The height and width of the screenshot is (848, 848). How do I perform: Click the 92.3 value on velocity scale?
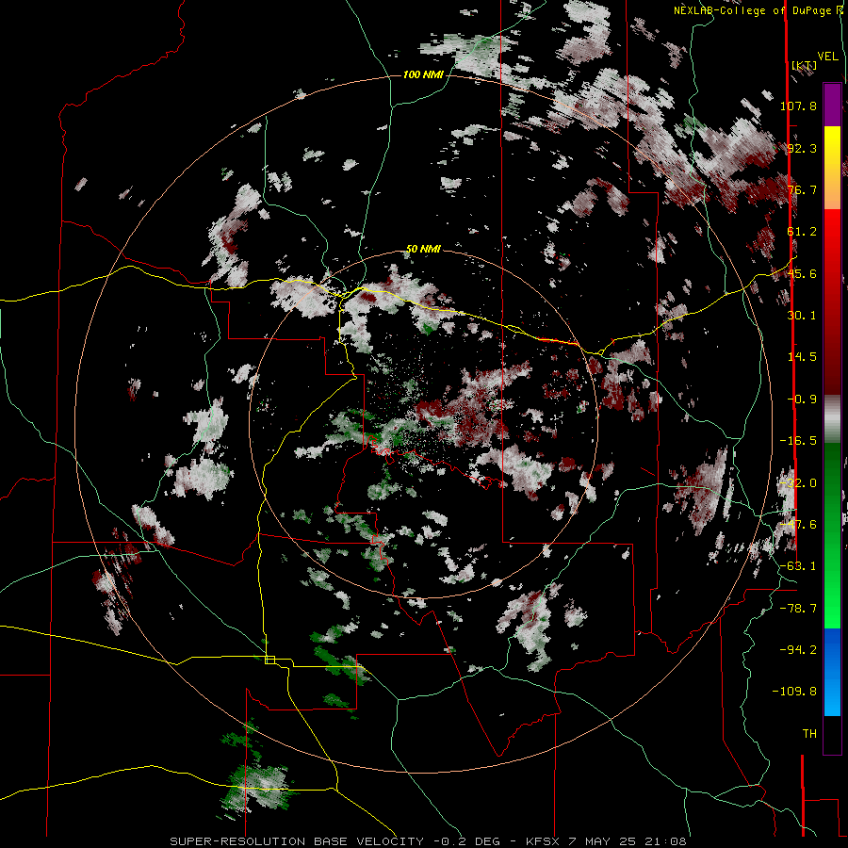tap(802, 148)
